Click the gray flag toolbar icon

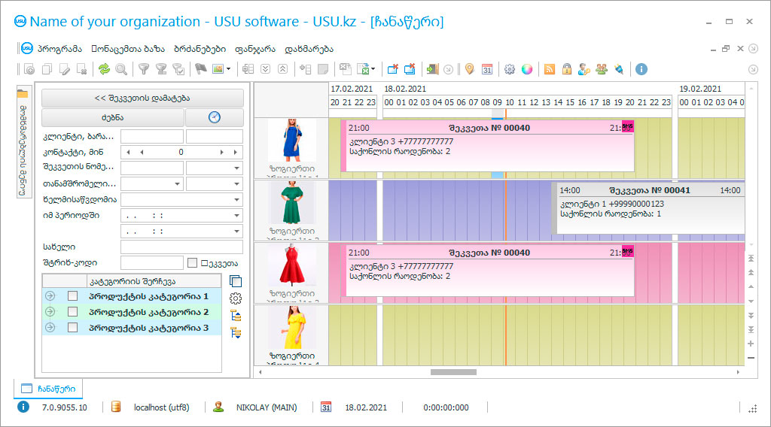click(200, 70)
